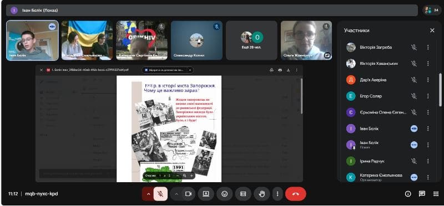
Task: Open options menu for Егор Соляр
Action: [428, 96]
